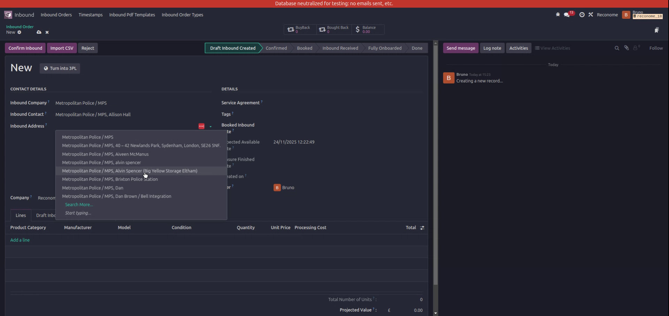The width and height of the screenshot is (669, 316).
Task: Open attachments with the paperclip icon
Action: click(x=626, y=48)
